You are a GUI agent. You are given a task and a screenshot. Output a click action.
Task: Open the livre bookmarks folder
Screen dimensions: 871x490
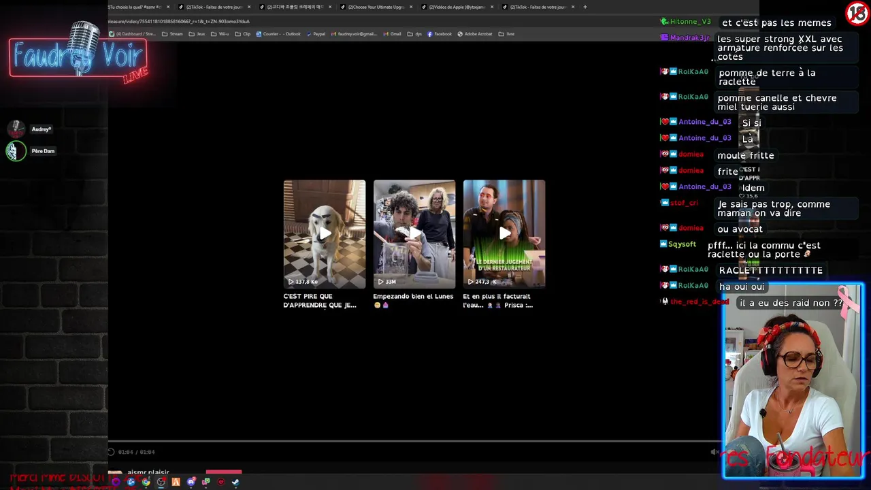(x=506, y=34)
